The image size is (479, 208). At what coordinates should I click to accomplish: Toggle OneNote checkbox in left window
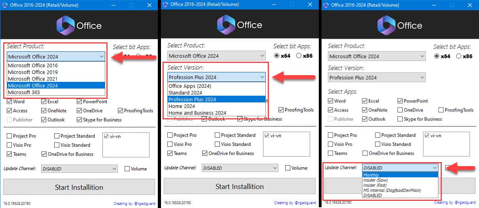coord(44,111)
